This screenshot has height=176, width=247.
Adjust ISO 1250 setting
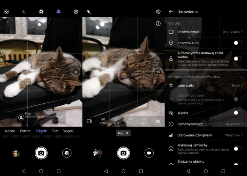pos(103,121)
